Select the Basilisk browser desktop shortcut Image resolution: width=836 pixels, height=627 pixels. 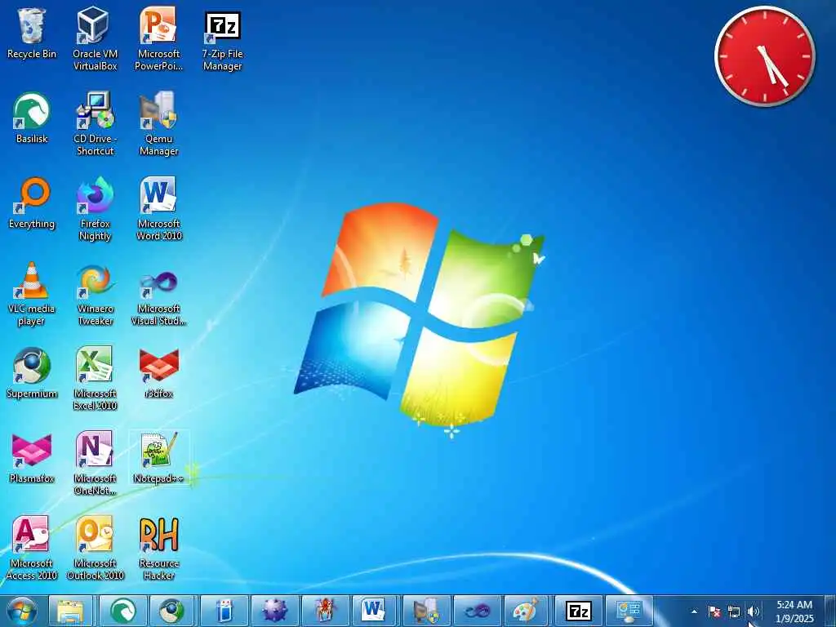pyautogui.click(x=32, y=118)
